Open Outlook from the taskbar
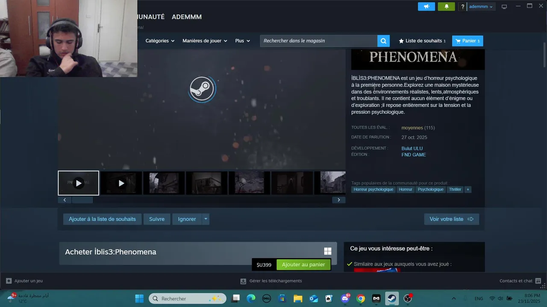547x307 pixels. (x=314, y=298)
